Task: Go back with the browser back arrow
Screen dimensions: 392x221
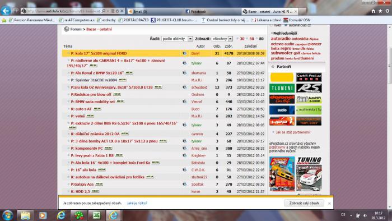Action: (6, 11)
